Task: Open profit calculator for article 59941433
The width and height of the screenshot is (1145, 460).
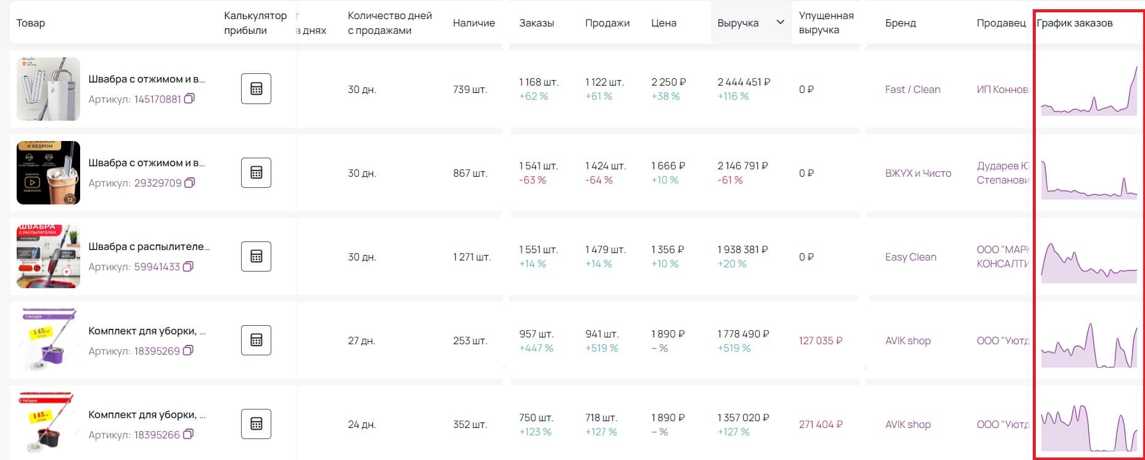Action: pos(256,256)
